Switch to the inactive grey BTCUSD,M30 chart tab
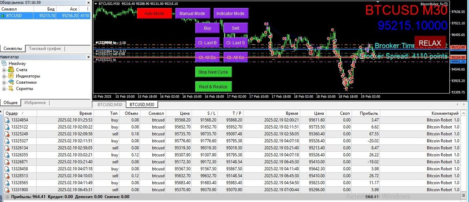Viewport: 469px width, 202px height. coord(109,104)
